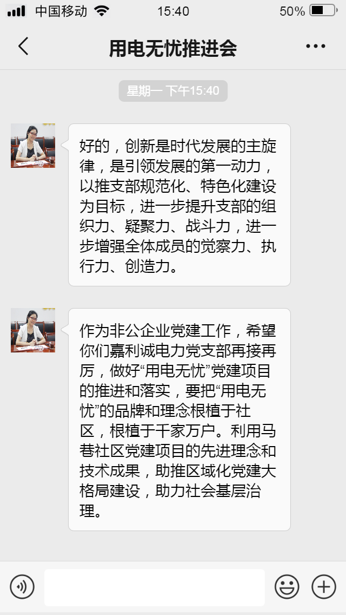
Task: Open the first message sender's avatar
Action: click(33, 146)
